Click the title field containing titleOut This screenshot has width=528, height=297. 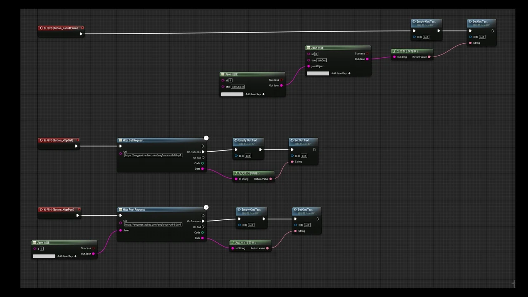point(321,60)
